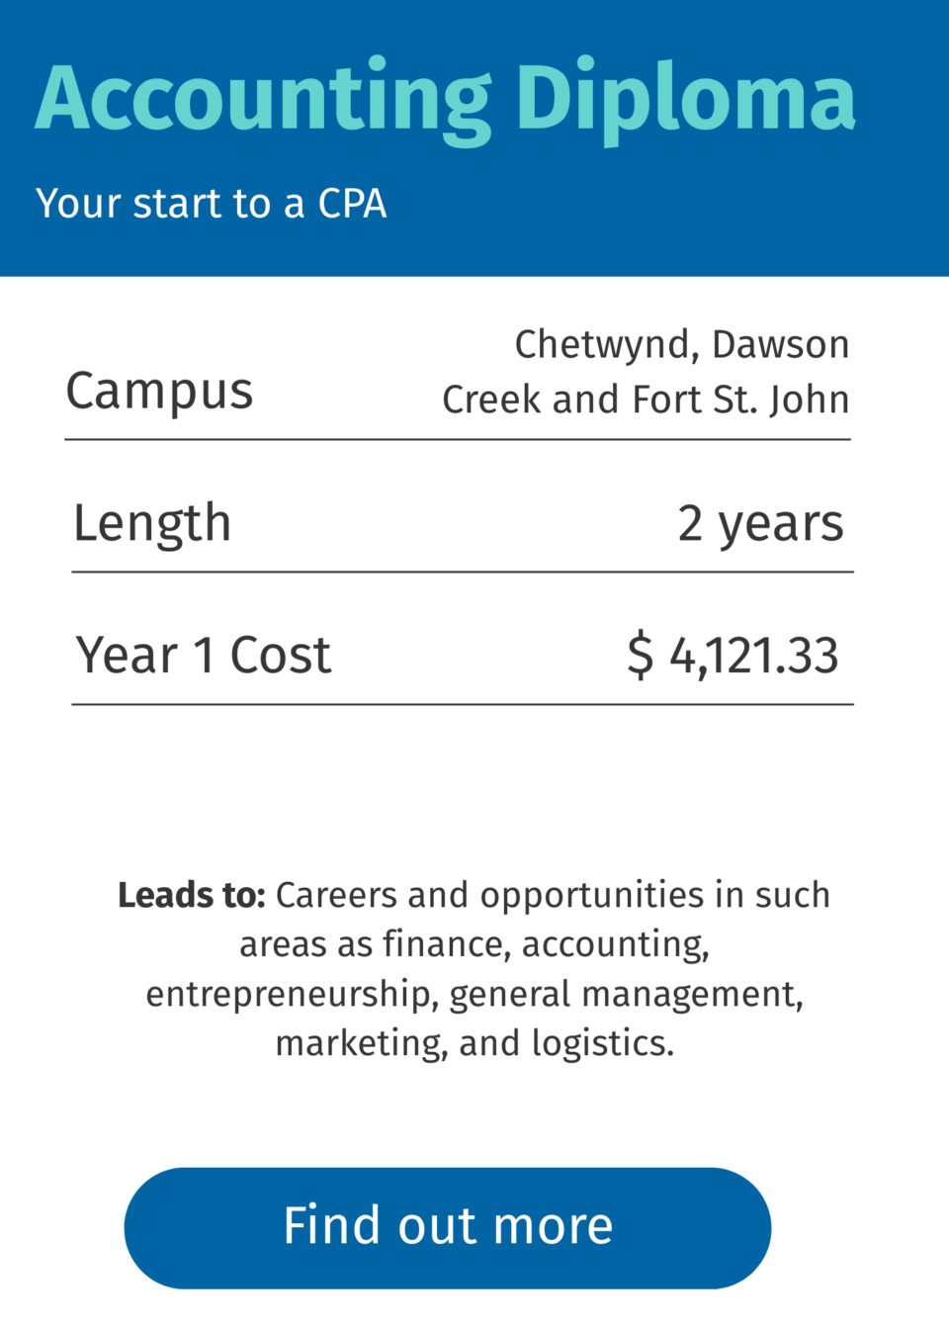Select the Accounting Diploma heading
The width and height of the screenshot is (949, 1329).
tap(446, 101)
